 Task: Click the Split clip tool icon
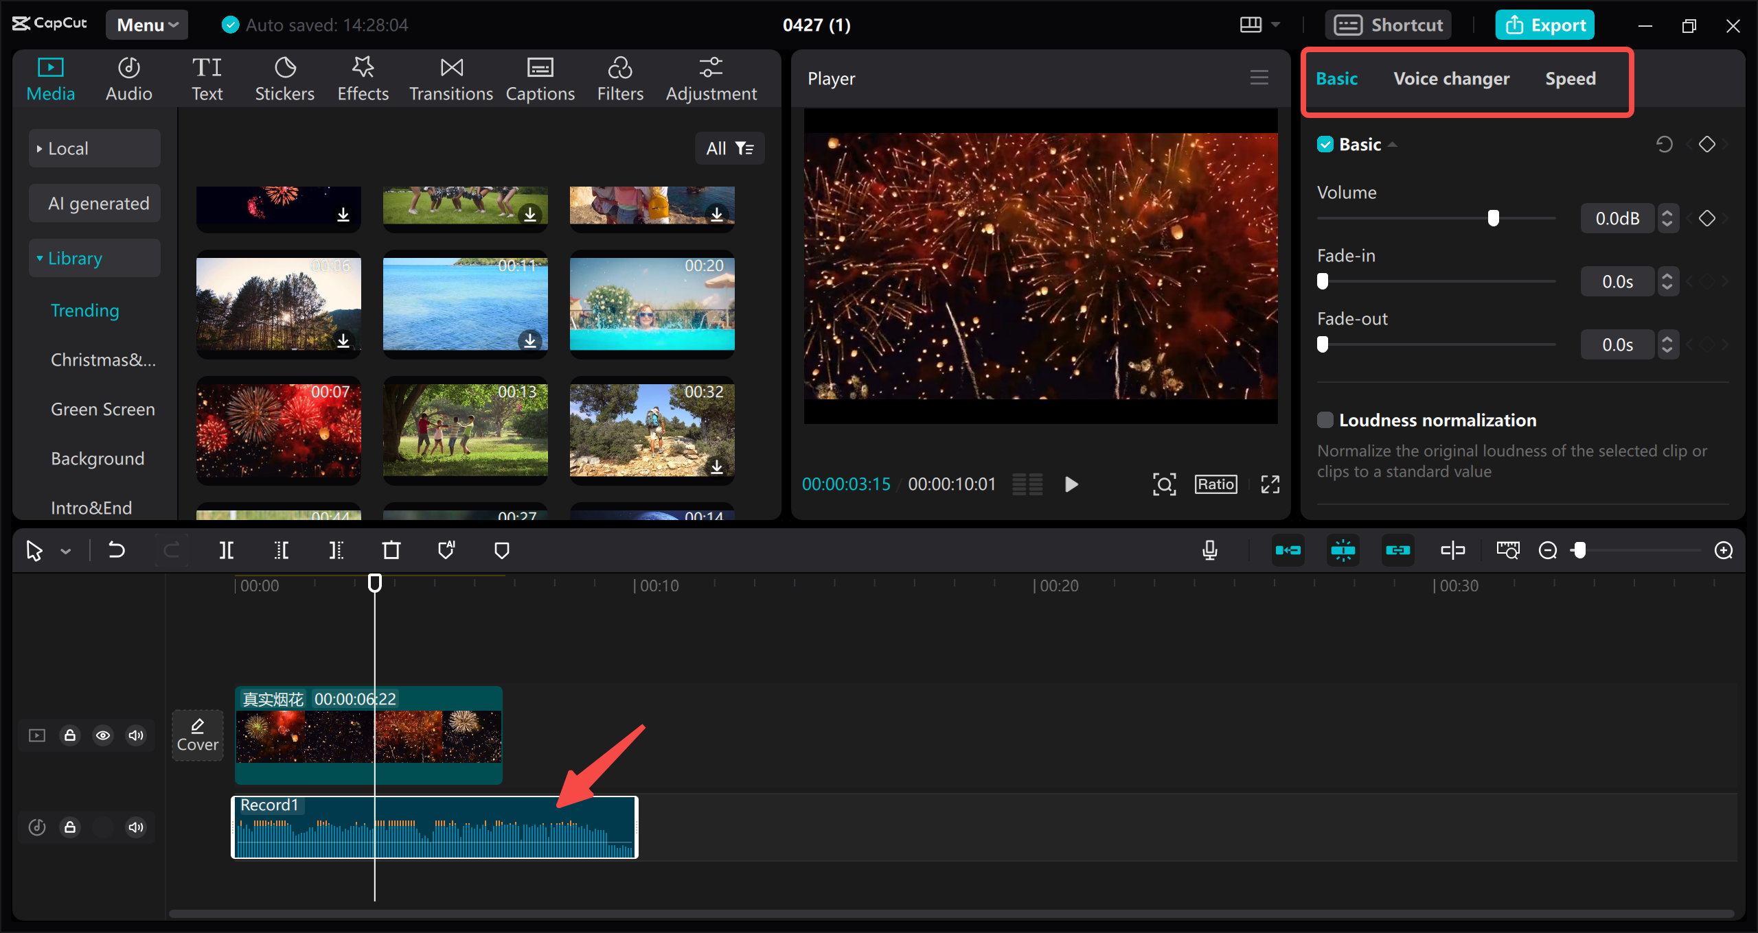click(226, 550)
